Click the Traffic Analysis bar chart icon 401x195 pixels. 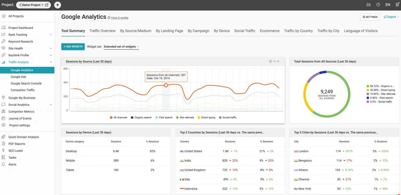click(x=4, y=62)
